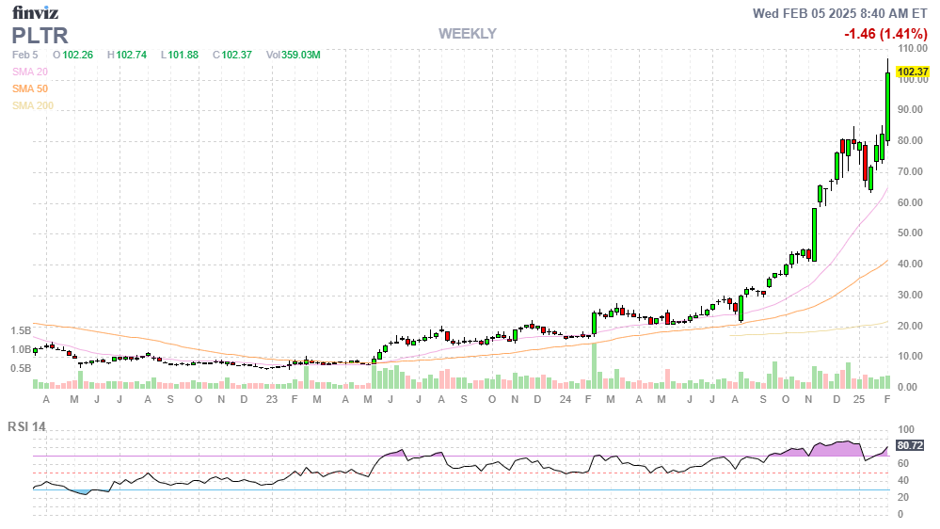Viewport: 940px width, 529px height.
Task: Click the low price 101.88
Action: 183,56
